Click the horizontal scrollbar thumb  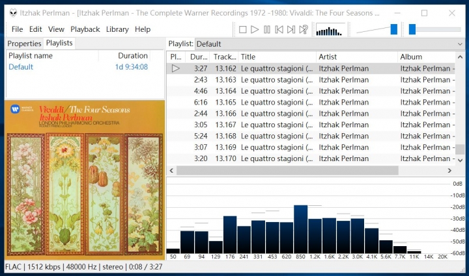coord(287,171)
